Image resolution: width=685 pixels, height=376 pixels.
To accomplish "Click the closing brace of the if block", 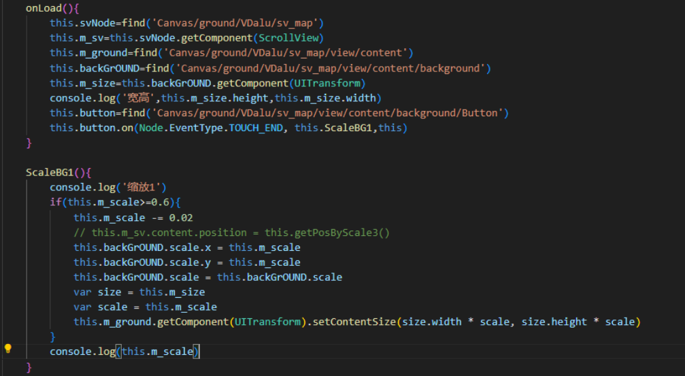I will click(53, 337).
